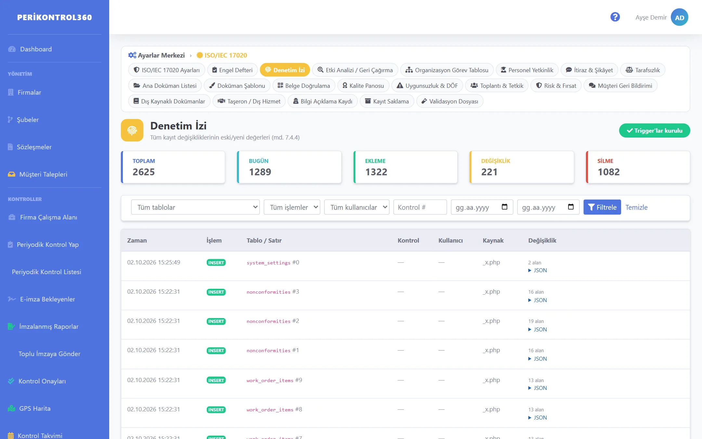This screenshot has width=702, height=439.
Task: Open Toplu İmzaya Gönder sidebar item
Action: (49, 354)
